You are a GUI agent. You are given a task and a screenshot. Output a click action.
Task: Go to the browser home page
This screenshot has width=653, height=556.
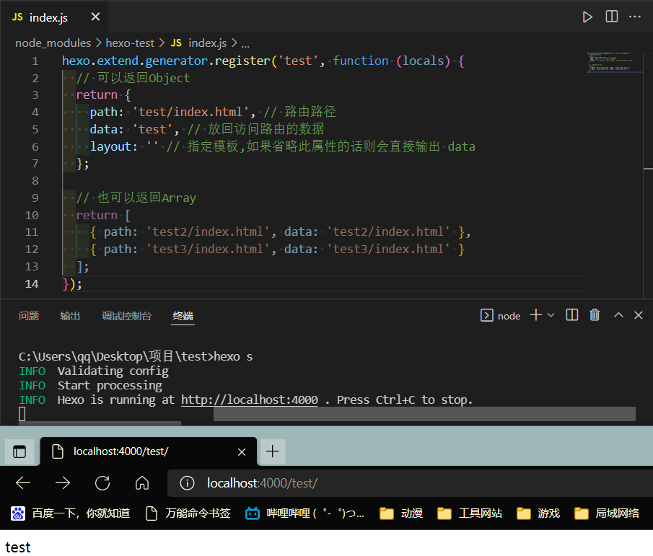pyautogui.click(x=142, y=482)
